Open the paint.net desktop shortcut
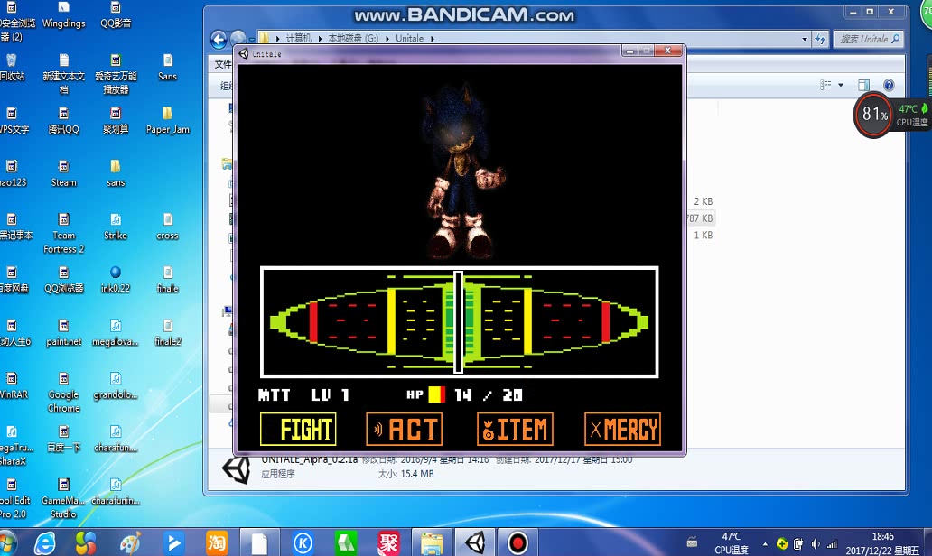The width and height of the screenshot is (932, 556). (x=63, y=333)
